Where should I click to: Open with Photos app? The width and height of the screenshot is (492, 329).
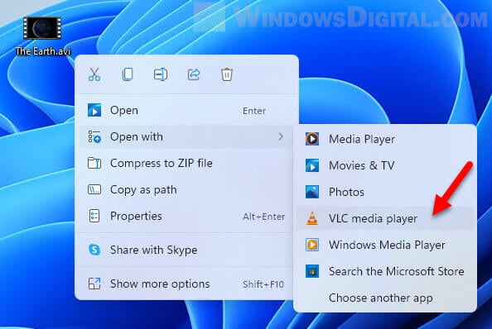pos(385,192)
